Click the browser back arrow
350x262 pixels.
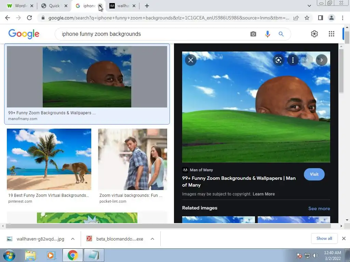[8, 18]
